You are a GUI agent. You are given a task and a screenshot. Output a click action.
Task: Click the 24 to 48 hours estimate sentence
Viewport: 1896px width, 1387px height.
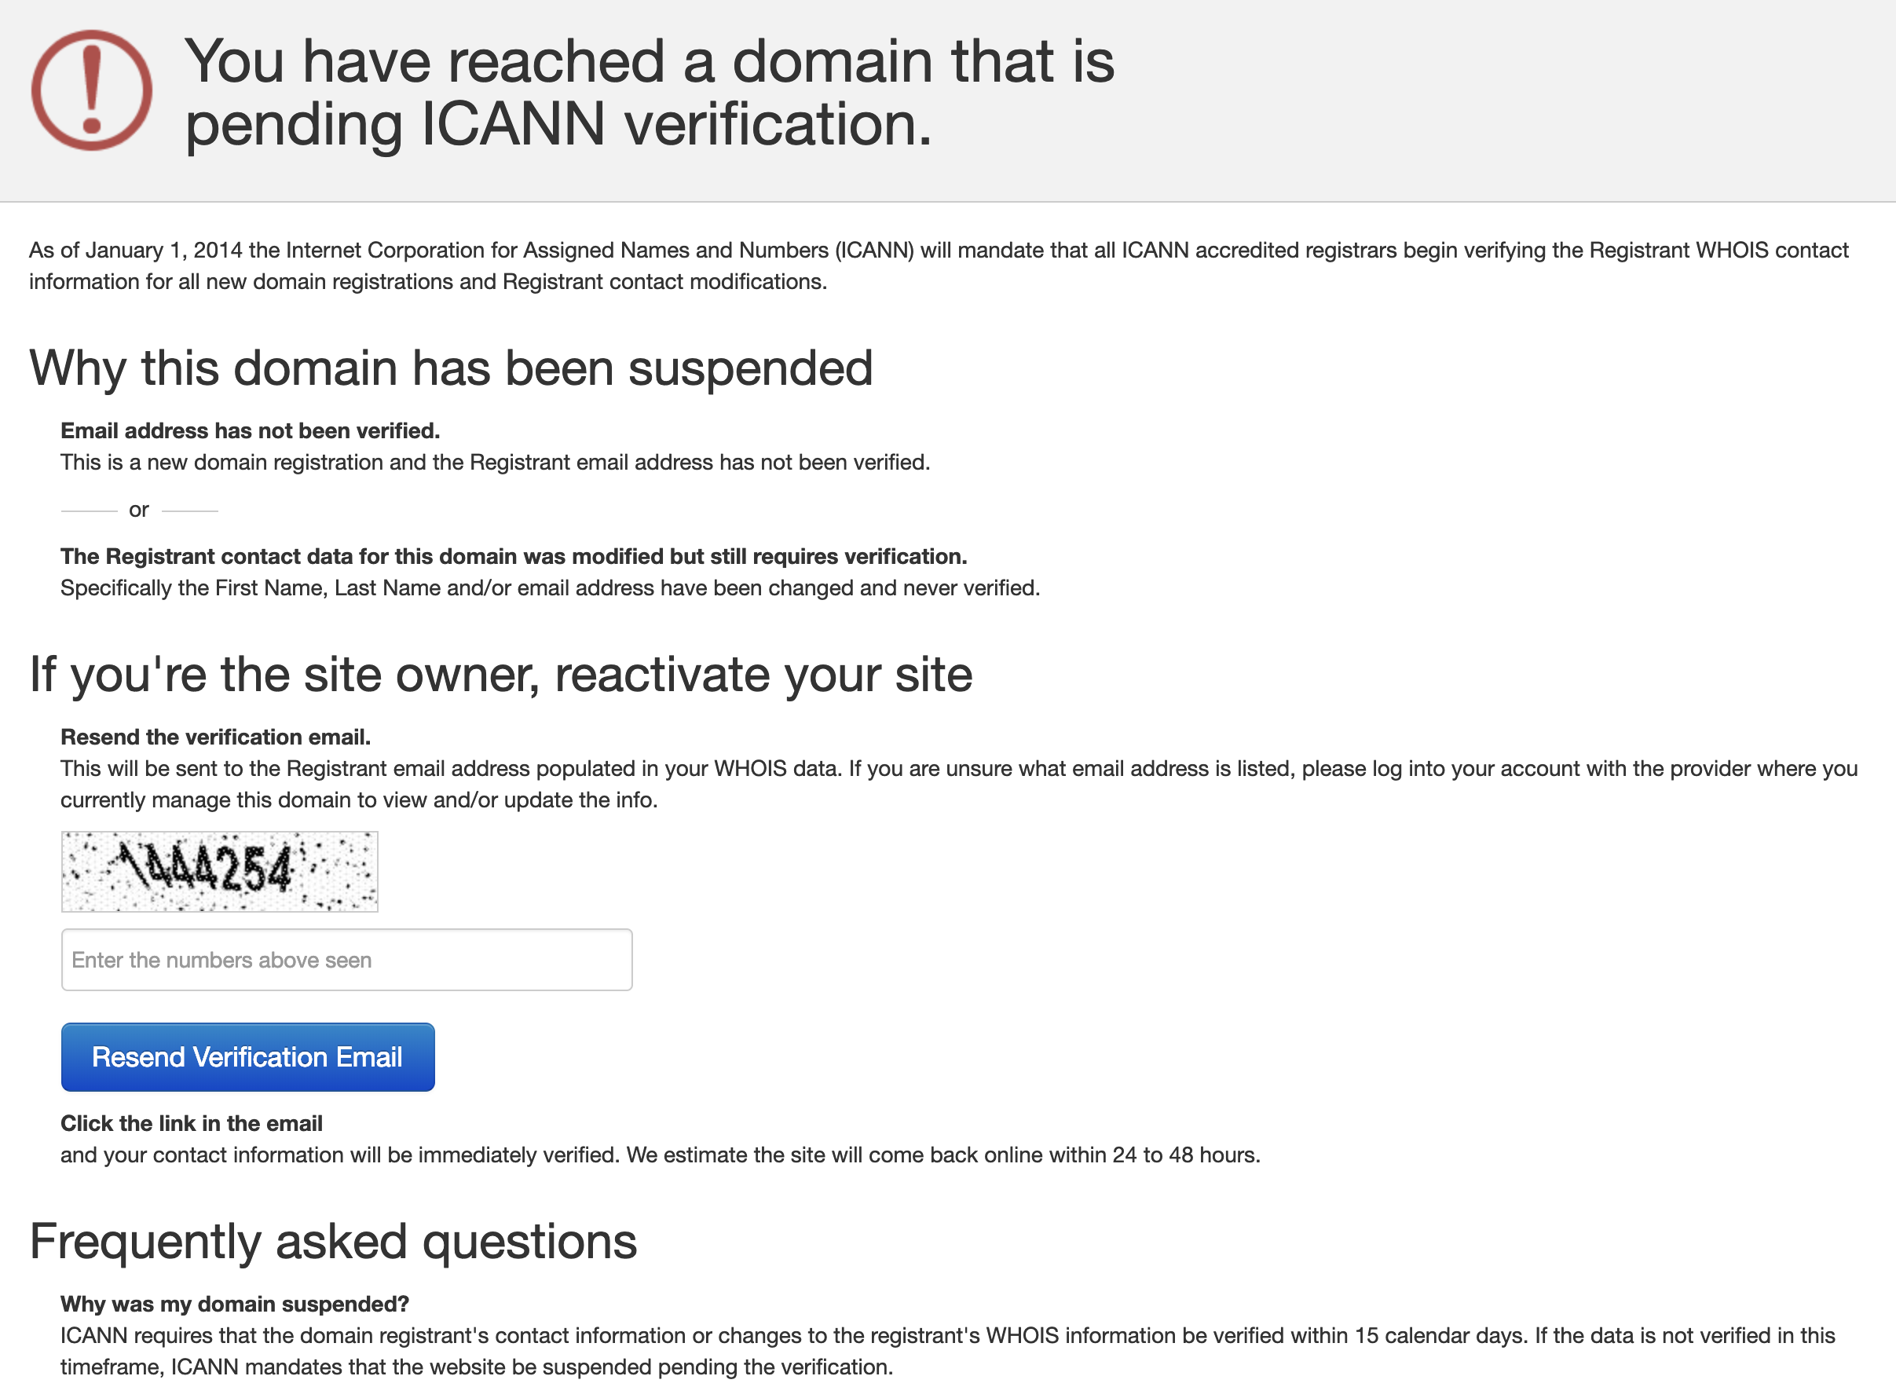(x=660, y=1155)
